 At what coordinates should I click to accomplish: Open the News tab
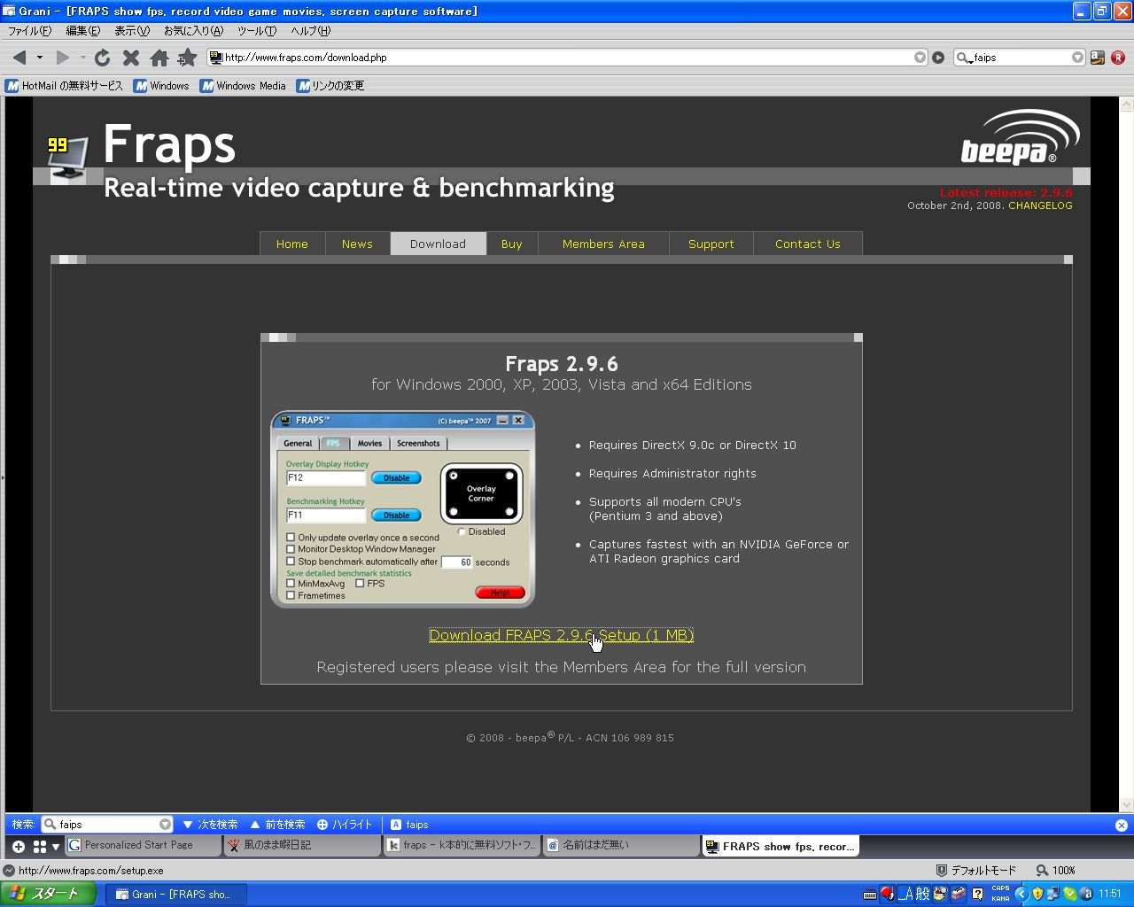pyautogui.click(x=358, y=244)
